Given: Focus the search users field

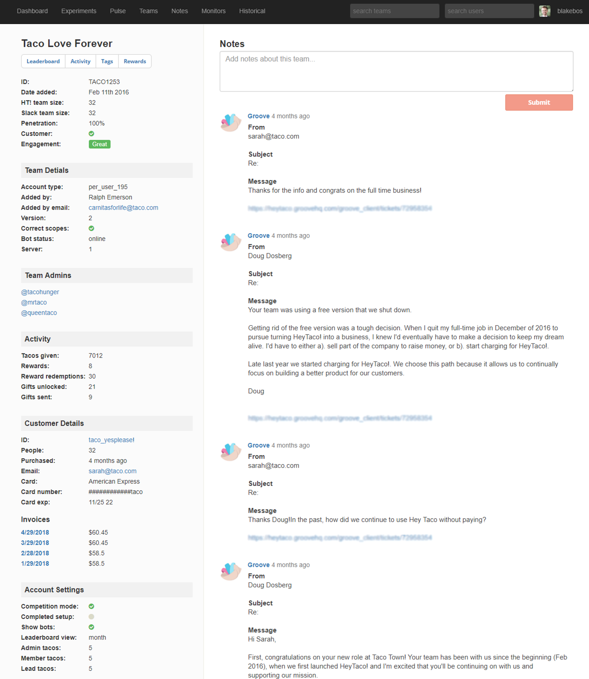Looking at the screenshot, I should coord(489,11).
